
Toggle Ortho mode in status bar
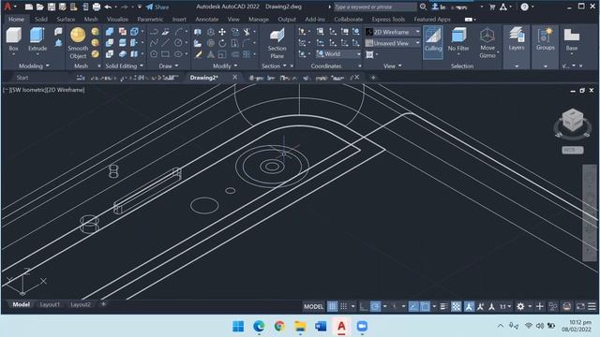tap(363, 306)
